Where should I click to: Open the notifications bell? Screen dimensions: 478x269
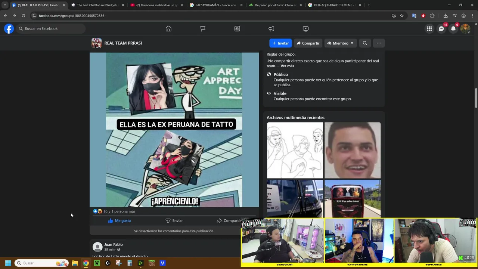(x=453, y=29)
